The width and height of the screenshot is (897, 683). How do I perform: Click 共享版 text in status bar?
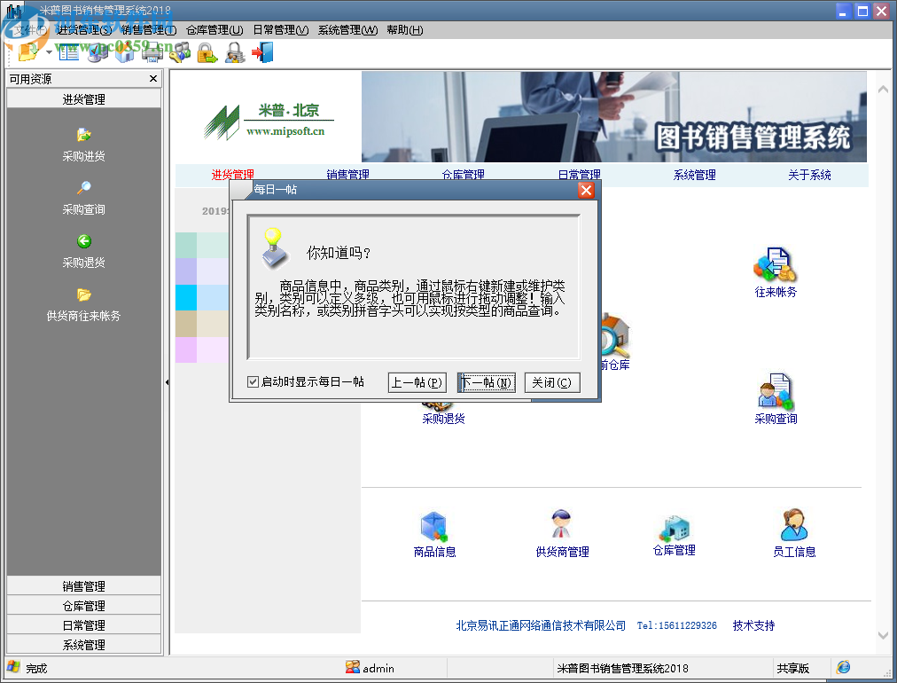793,668
